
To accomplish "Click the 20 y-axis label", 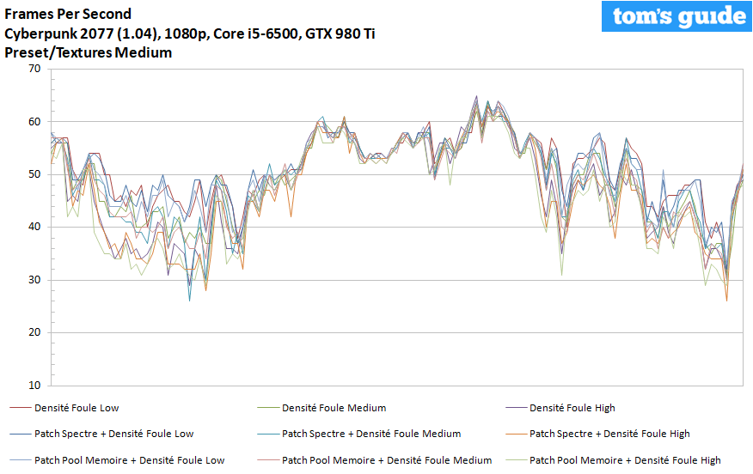I will (34, 332).
